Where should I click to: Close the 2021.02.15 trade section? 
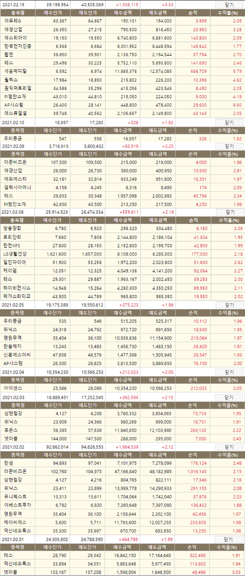point(229,5)
